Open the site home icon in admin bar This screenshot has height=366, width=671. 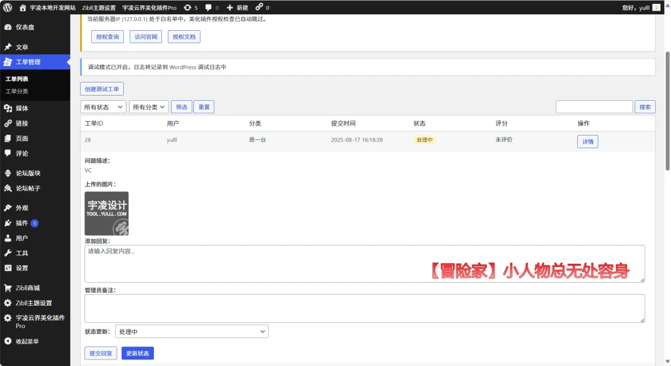point(23,8)
